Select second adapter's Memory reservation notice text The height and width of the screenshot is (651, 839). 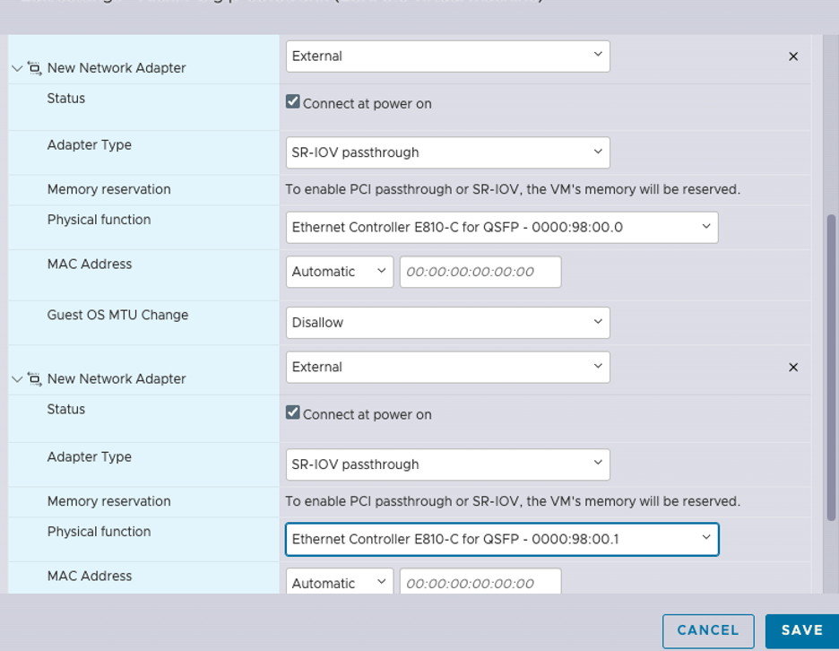click(513, 501)
